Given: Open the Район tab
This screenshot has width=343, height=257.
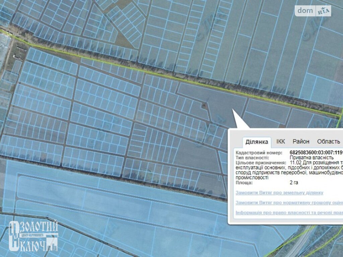Looking at the screenshot, I should [x=301, y=142].
